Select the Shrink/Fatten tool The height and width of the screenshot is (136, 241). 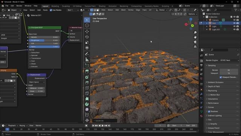[87, 120]
